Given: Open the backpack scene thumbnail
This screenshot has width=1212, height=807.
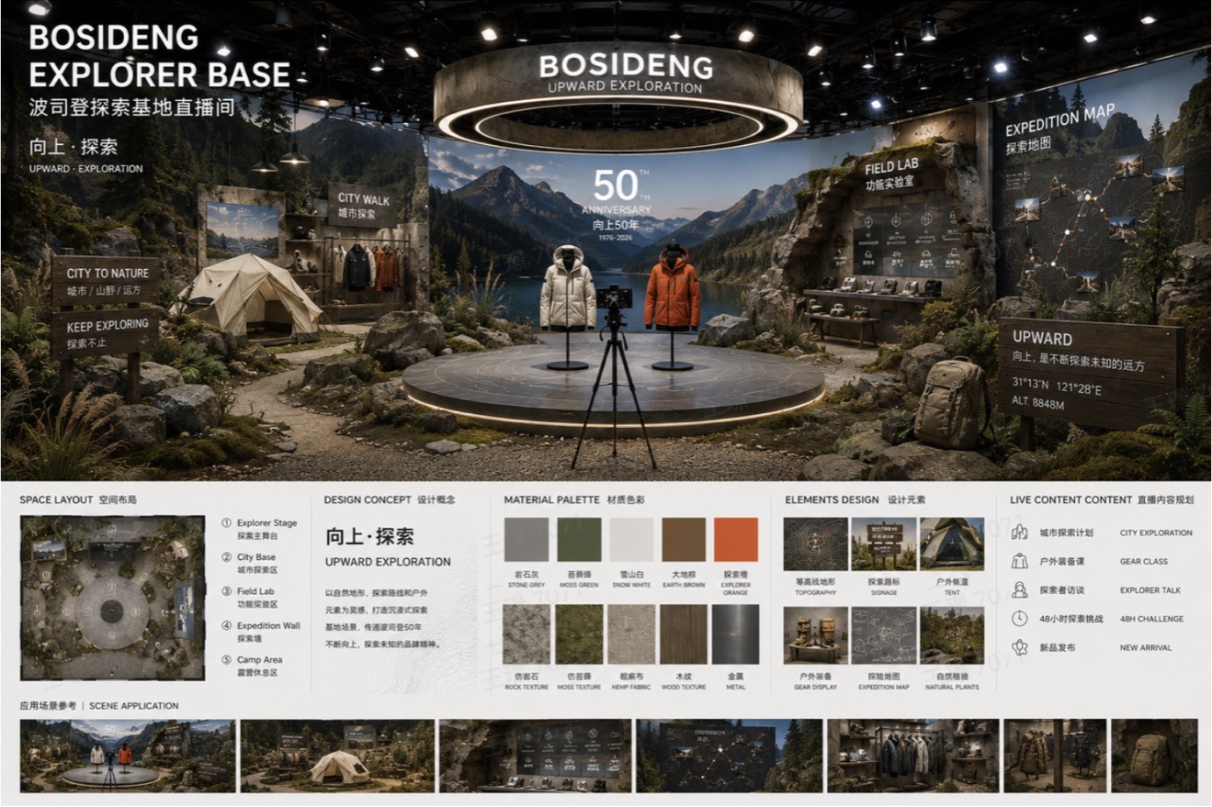Looking at the screenshot, I should pyautogui.click(x=1154, y=756).
